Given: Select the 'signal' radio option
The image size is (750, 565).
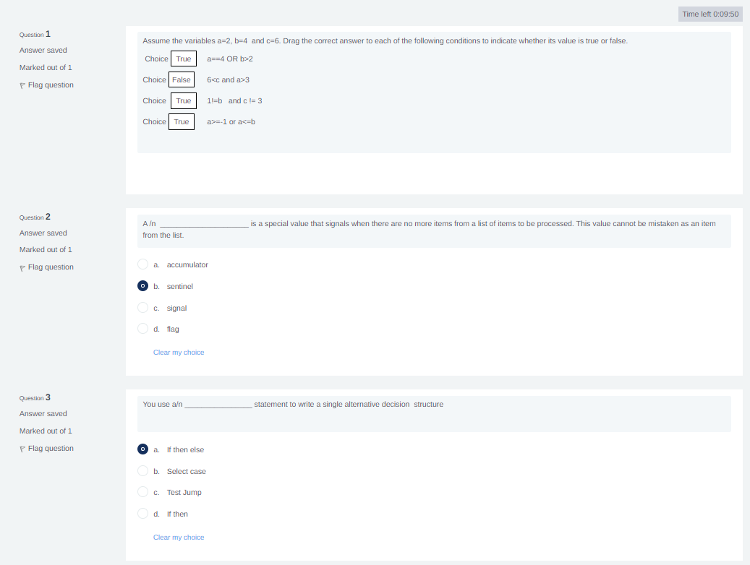Looking at the screenshot, I should (x=142, y=307).
